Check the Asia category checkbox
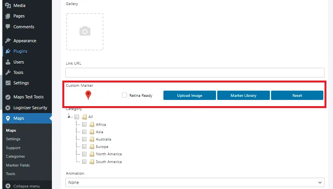Image resolution: width=333 pixels, height=189 pixels. 84,132
